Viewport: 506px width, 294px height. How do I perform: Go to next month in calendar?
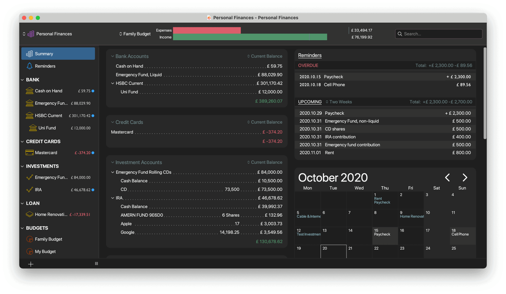[x=465, y=177]
